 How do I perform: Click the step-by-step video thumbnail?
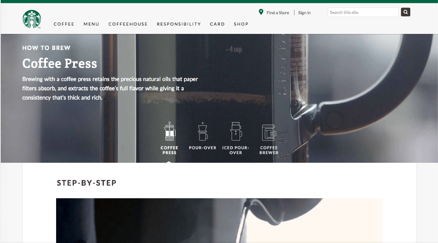(219, 220)
